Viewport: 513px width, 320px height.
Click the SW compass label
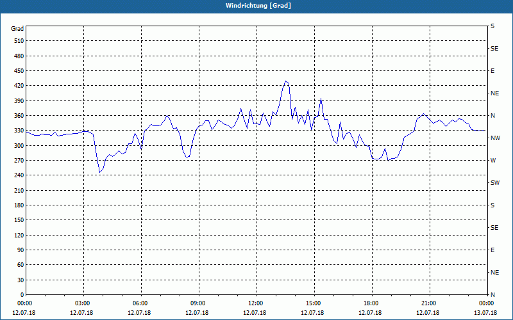tap(495, 183)
